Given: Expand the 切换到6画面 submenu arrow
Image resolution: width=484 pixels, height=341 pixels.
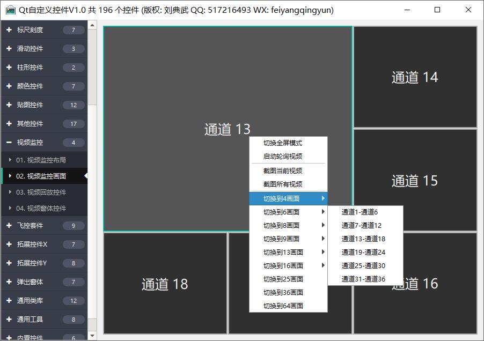Looking at the screenshot, I should point(323,212).
